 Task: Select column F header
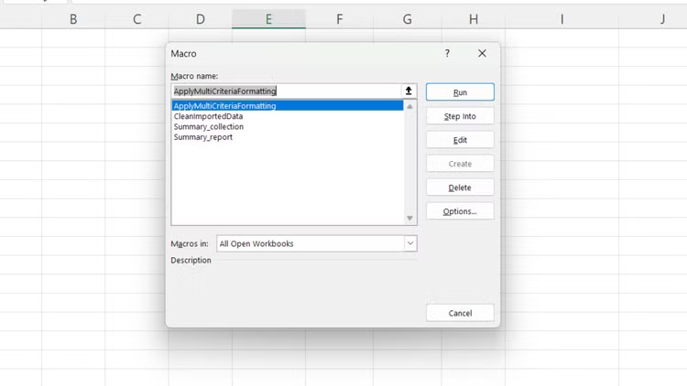point(340,19)
